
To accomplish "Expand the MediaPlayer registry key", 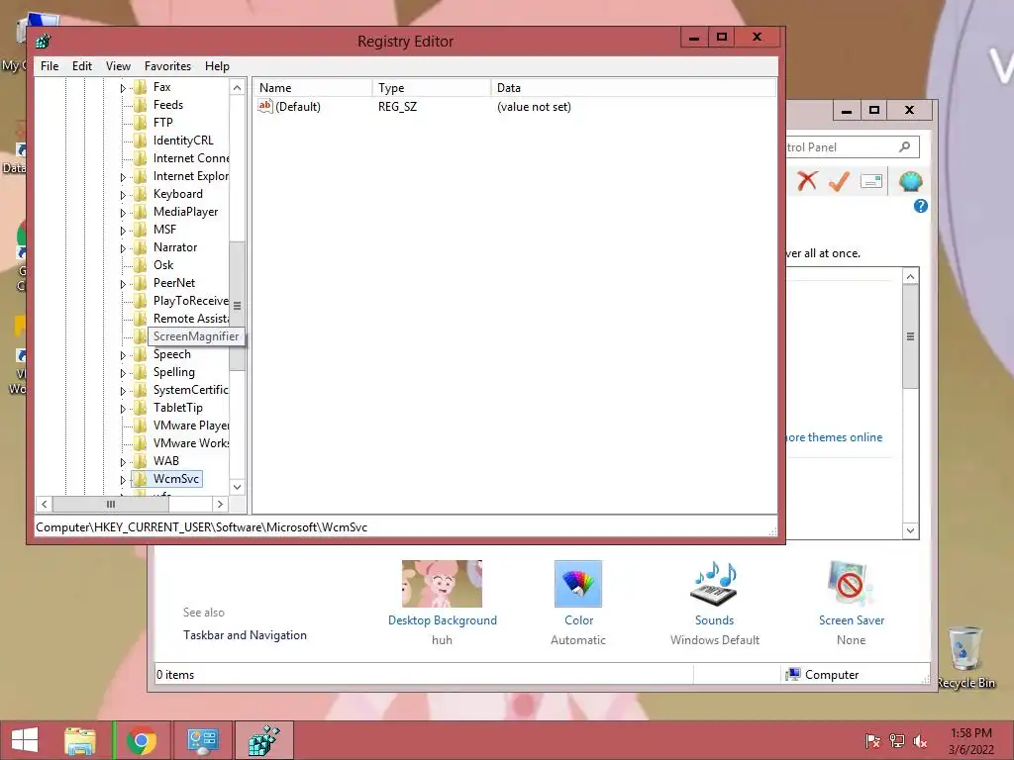I will [x=123, y=212].
